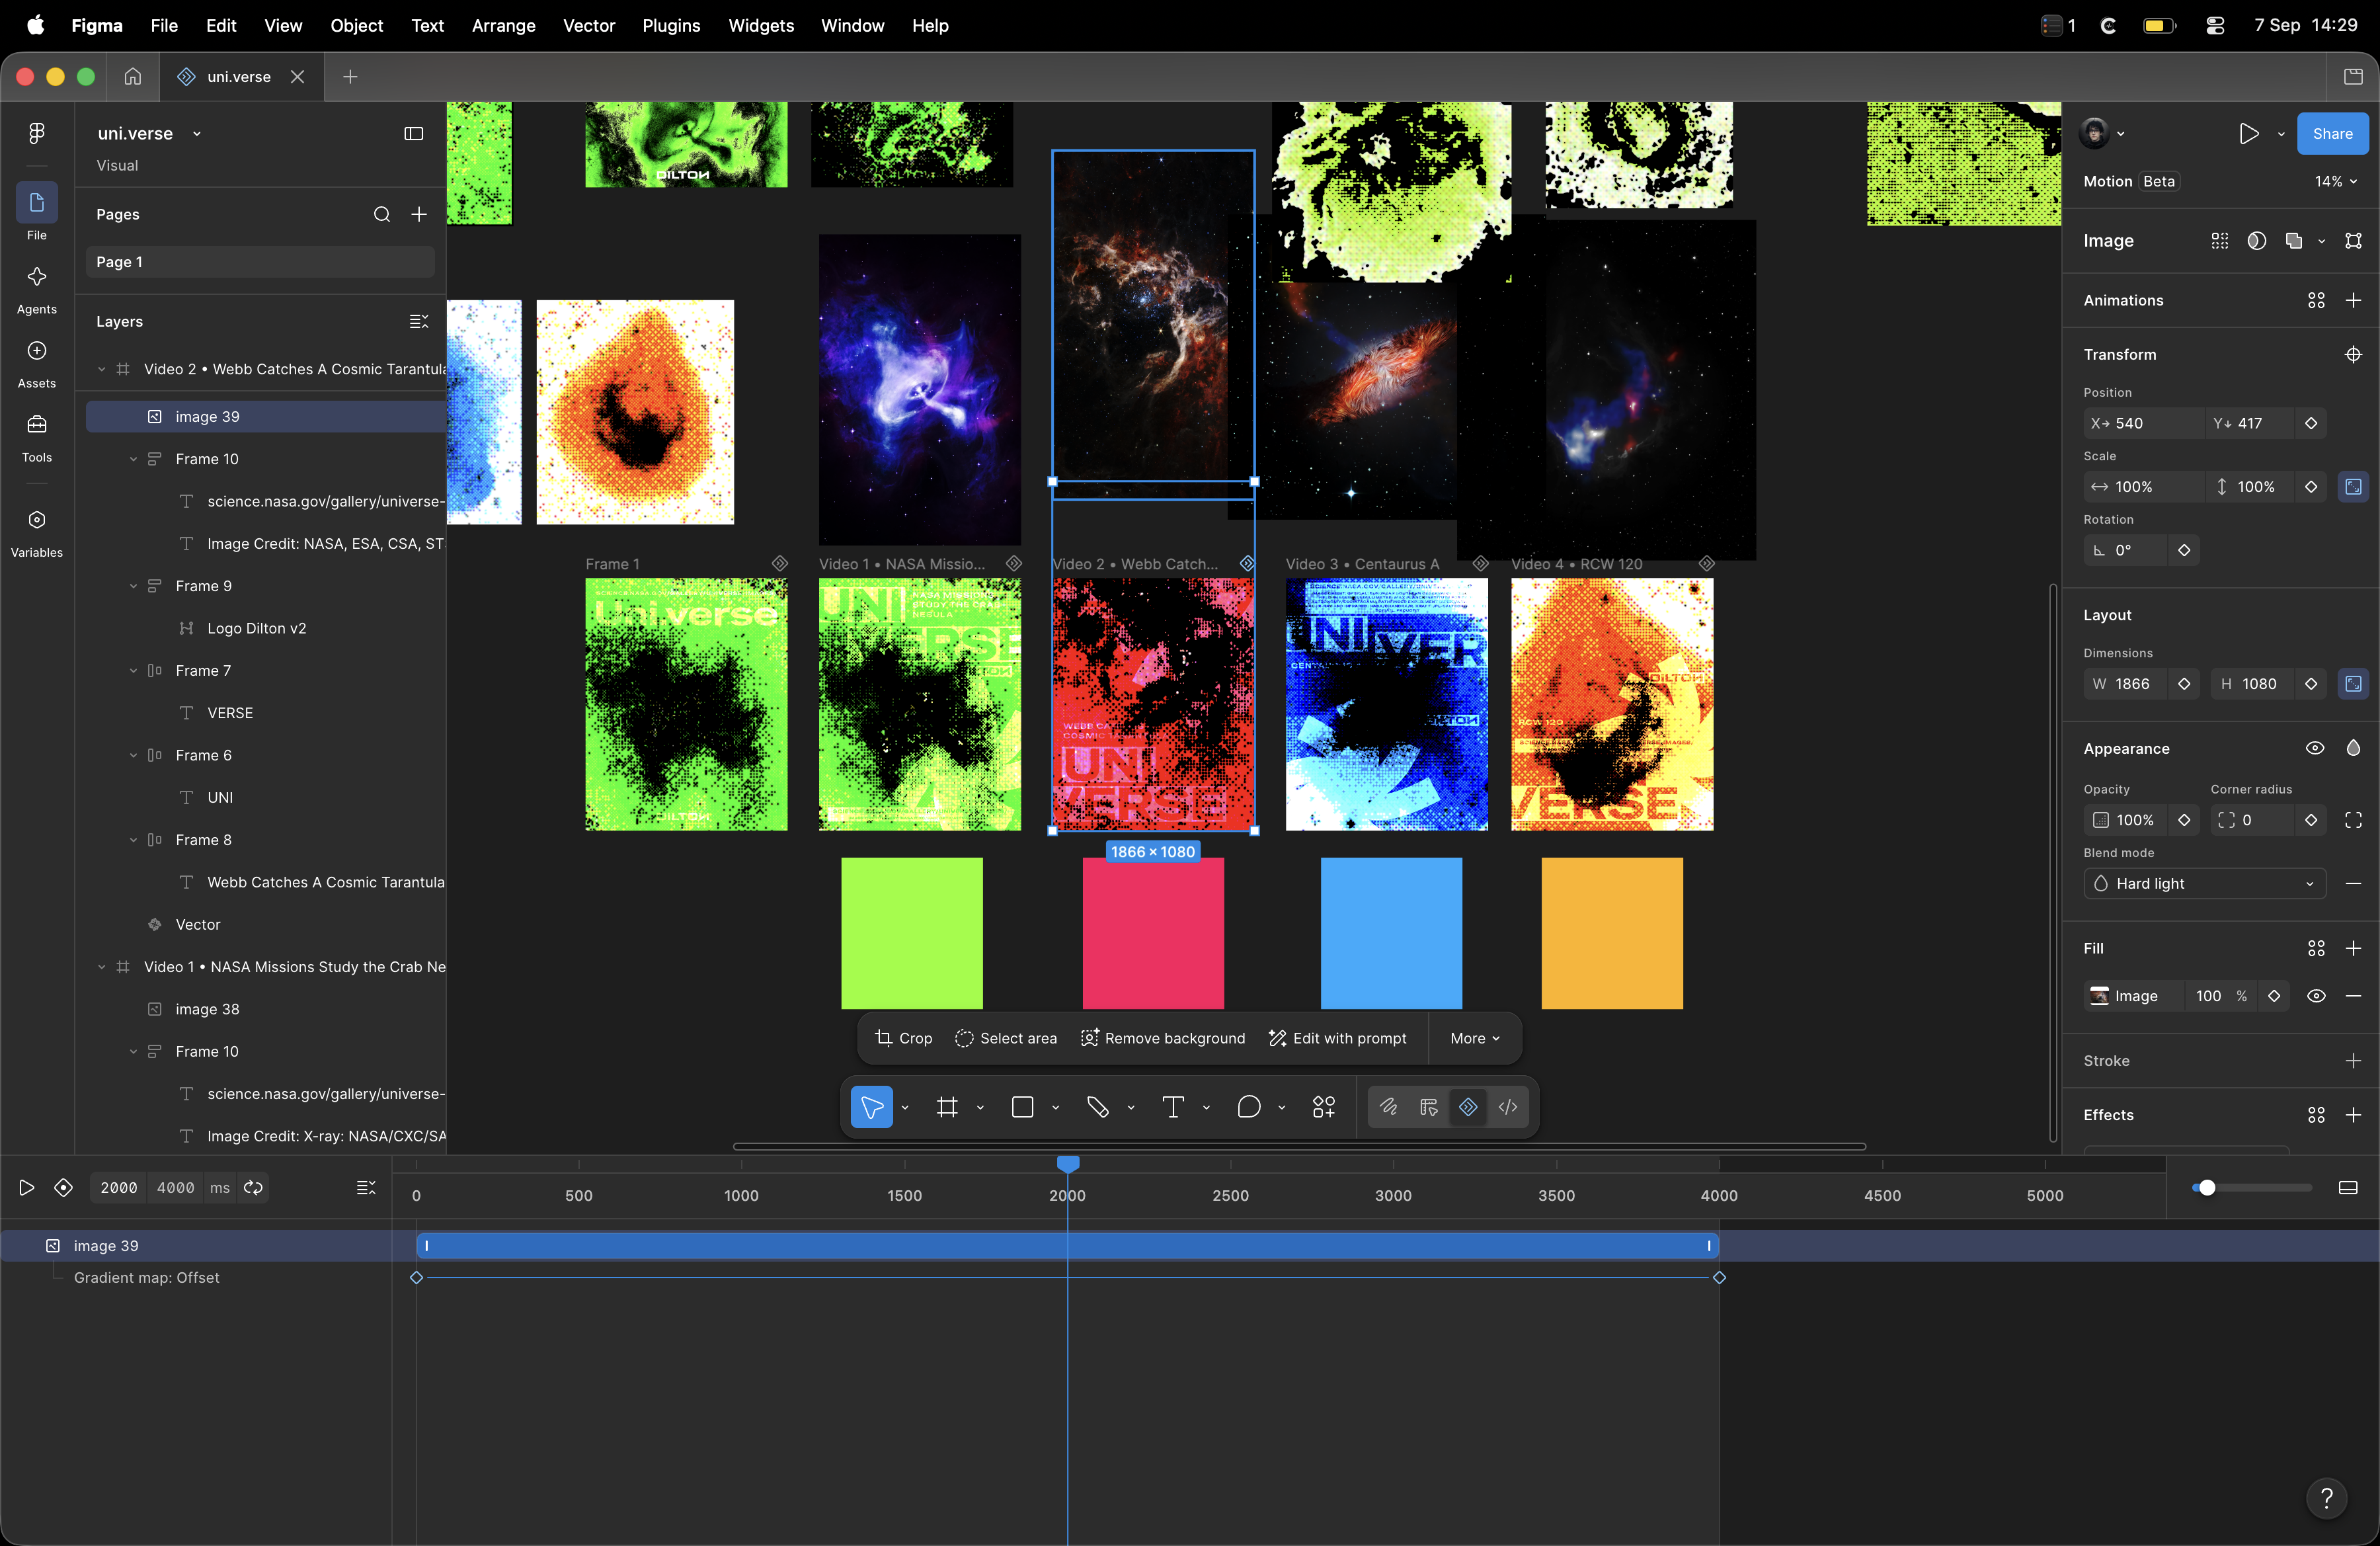2380x1546 pixels.
Task: Collapse the Video 2 frame layer
Action: (x=101, y=369)
